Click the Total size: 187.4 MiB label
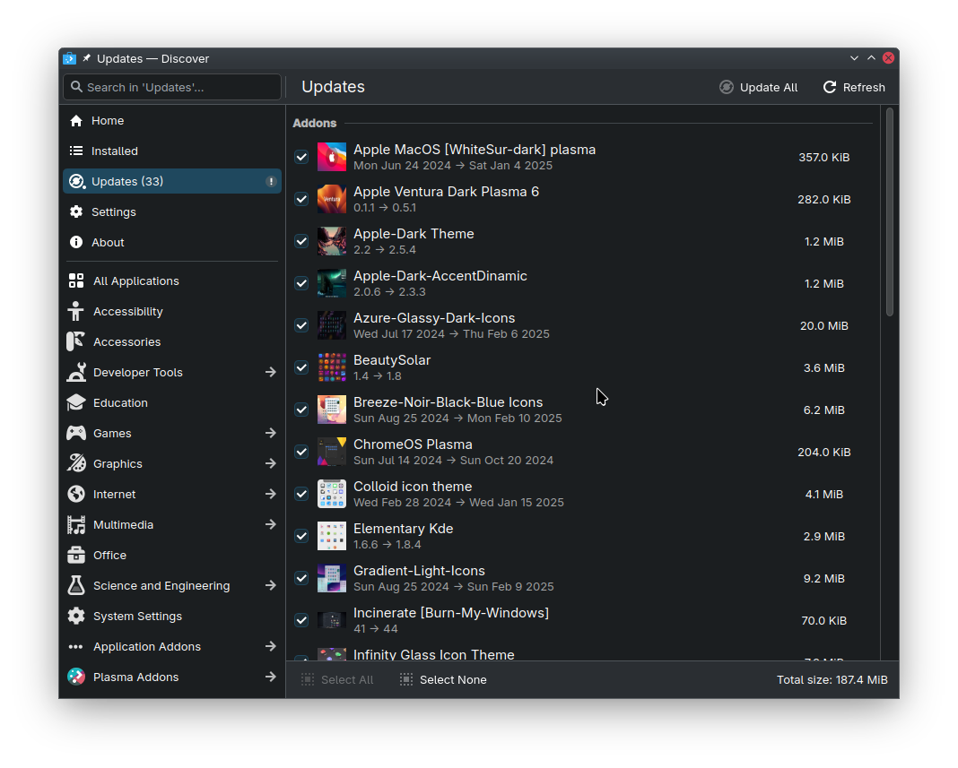Screen dimensions: 958x768 832,680
